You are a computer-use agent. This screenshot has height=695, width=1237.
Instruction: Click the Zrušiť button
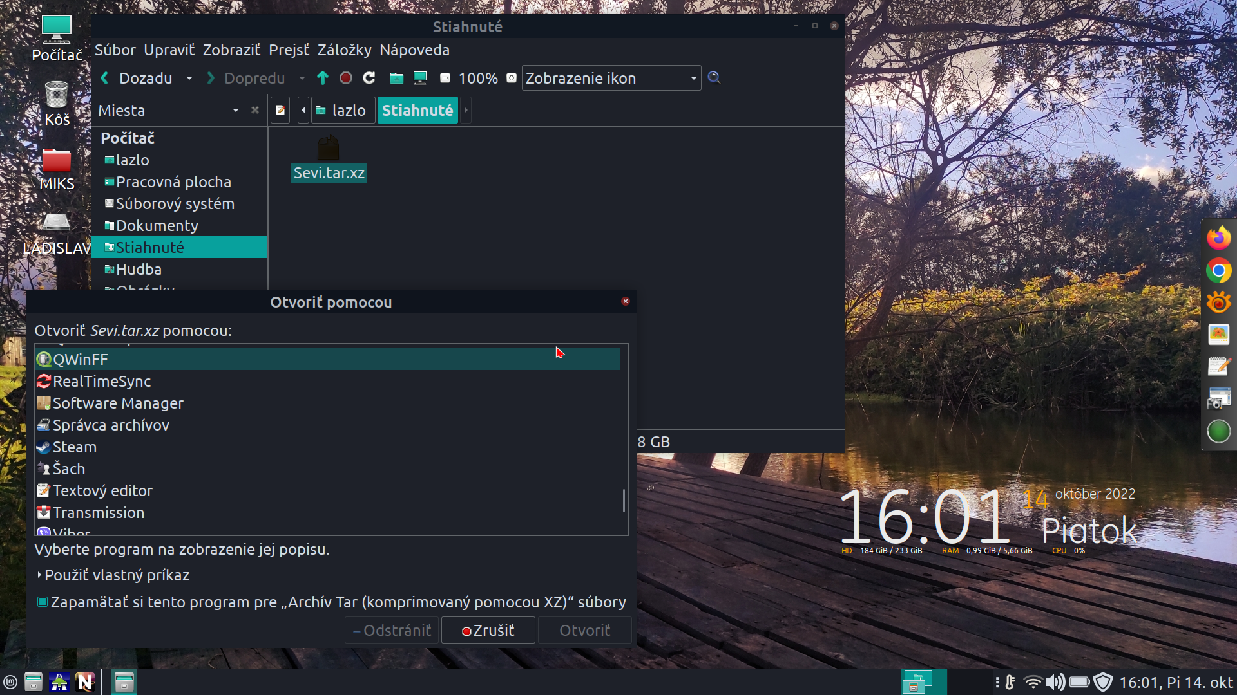coord(488,630)
